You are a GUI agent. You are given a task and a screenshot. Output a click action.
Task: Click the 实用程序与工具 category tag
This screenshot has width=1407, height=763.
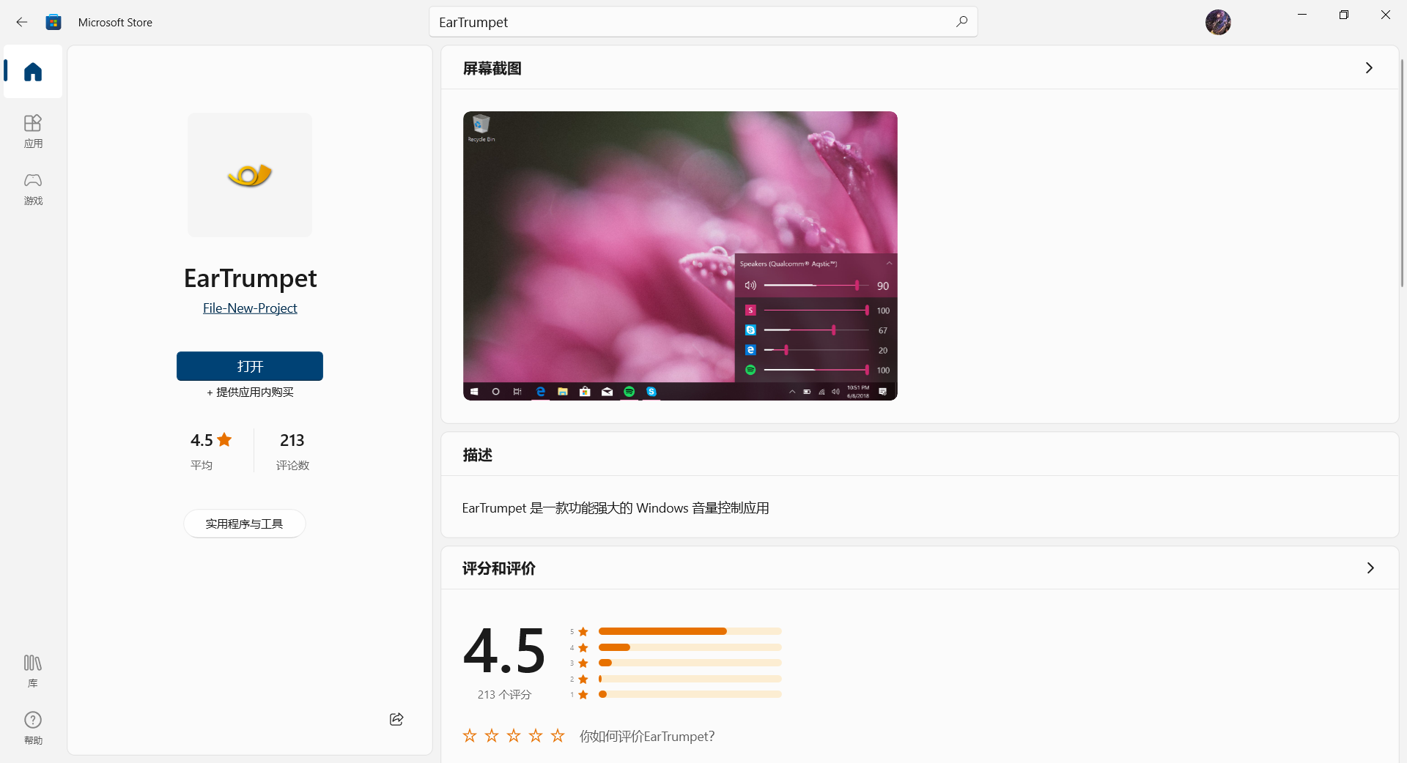(244, 524)
